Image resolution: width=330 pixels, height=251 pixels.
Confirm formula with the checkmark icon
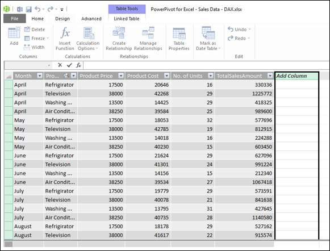tap(69, 65)
